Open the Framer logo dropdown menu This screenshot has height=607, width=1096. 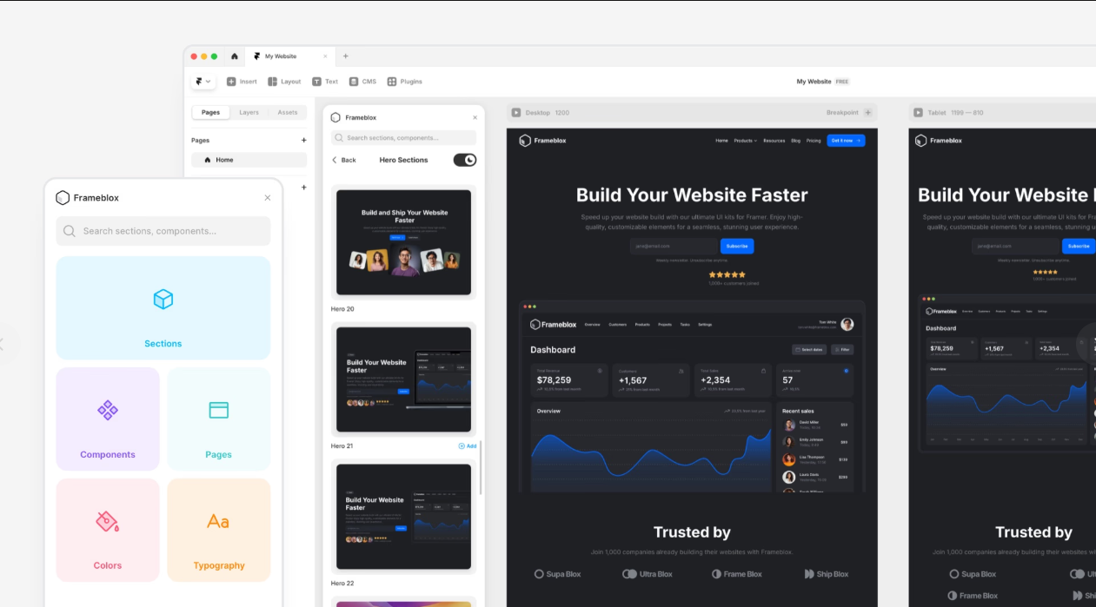203,82
